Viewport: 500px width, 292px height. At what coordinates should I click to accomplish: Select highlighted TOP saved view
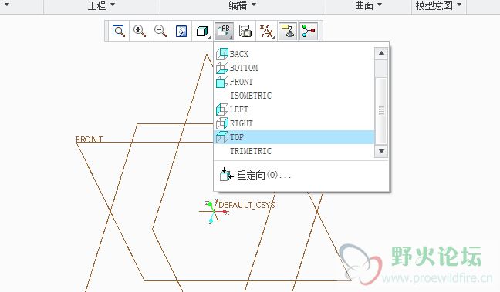point(295,137)
